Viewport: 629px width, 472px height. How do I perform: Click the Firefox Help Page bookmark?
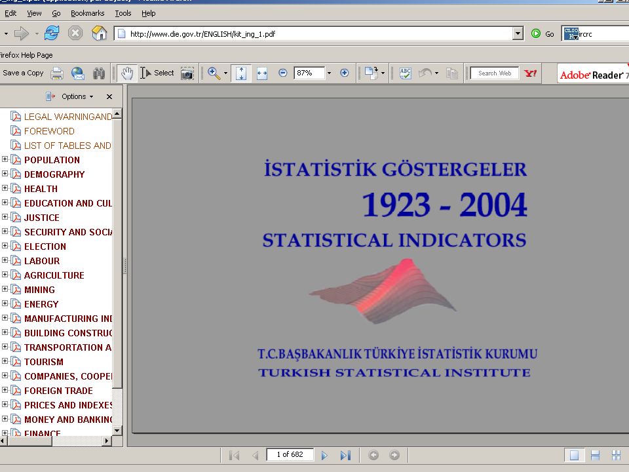click(26, 55)
